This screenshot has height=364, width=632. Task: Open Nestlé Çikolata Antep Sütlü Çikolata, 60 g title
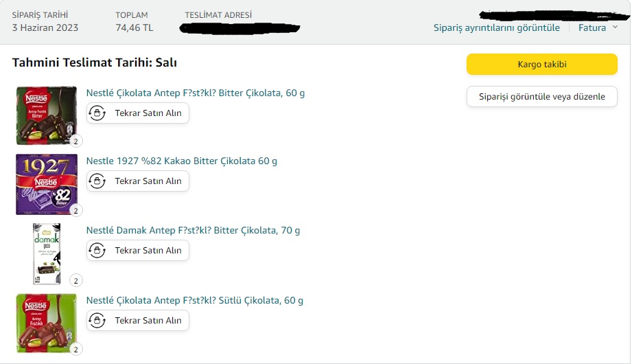[194, 300]
